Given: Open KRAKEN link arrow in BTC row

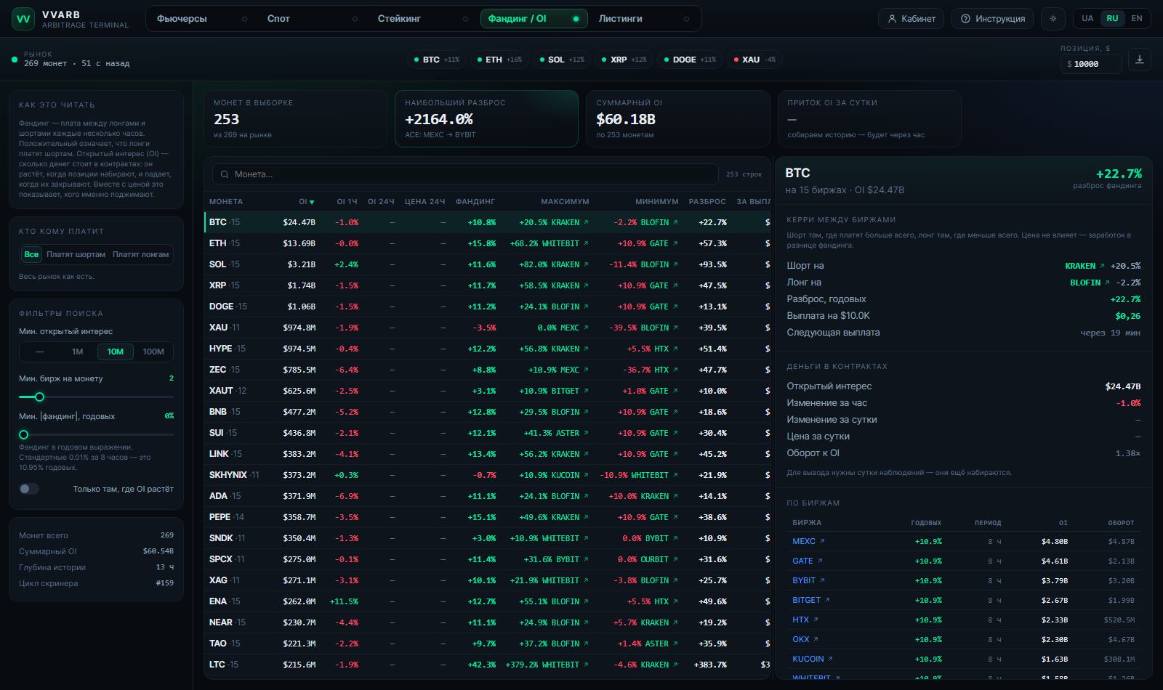Looking at the screenshot, I should click(x=586, y=223).
